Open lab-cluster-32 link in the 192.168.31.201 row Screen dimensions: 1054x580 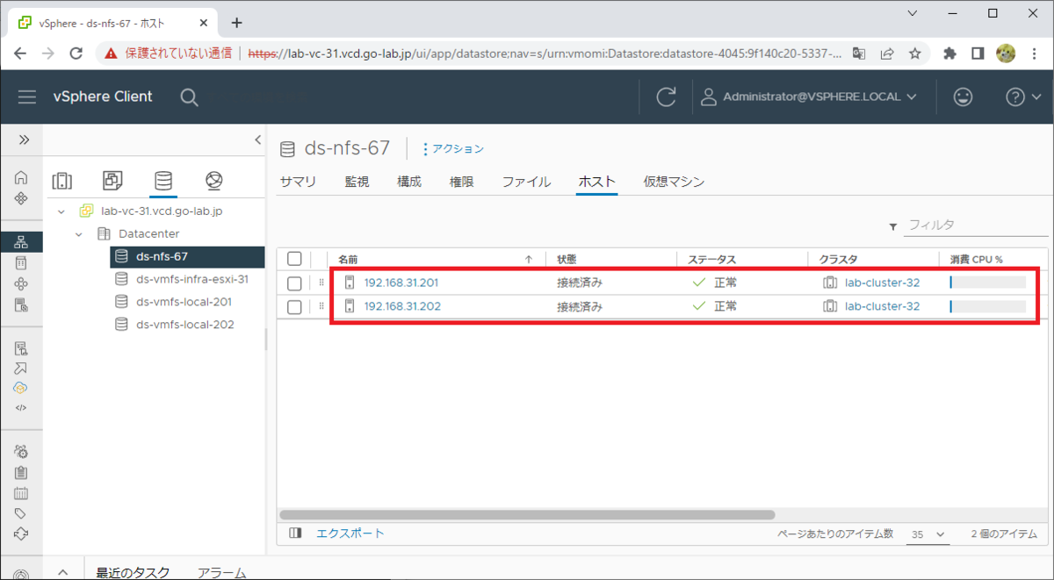coord(882,283)
